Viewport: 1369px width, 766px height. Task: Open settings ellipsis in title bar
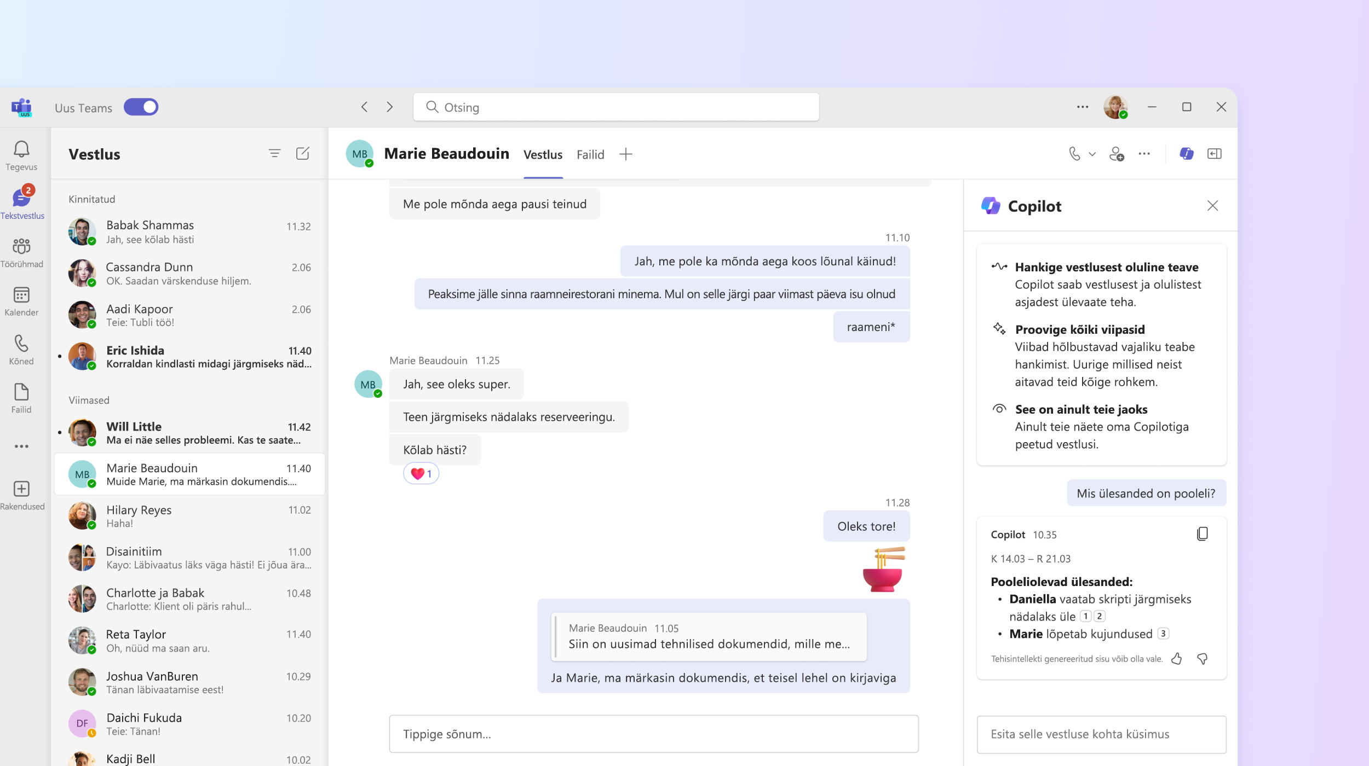coord(1083,107)
